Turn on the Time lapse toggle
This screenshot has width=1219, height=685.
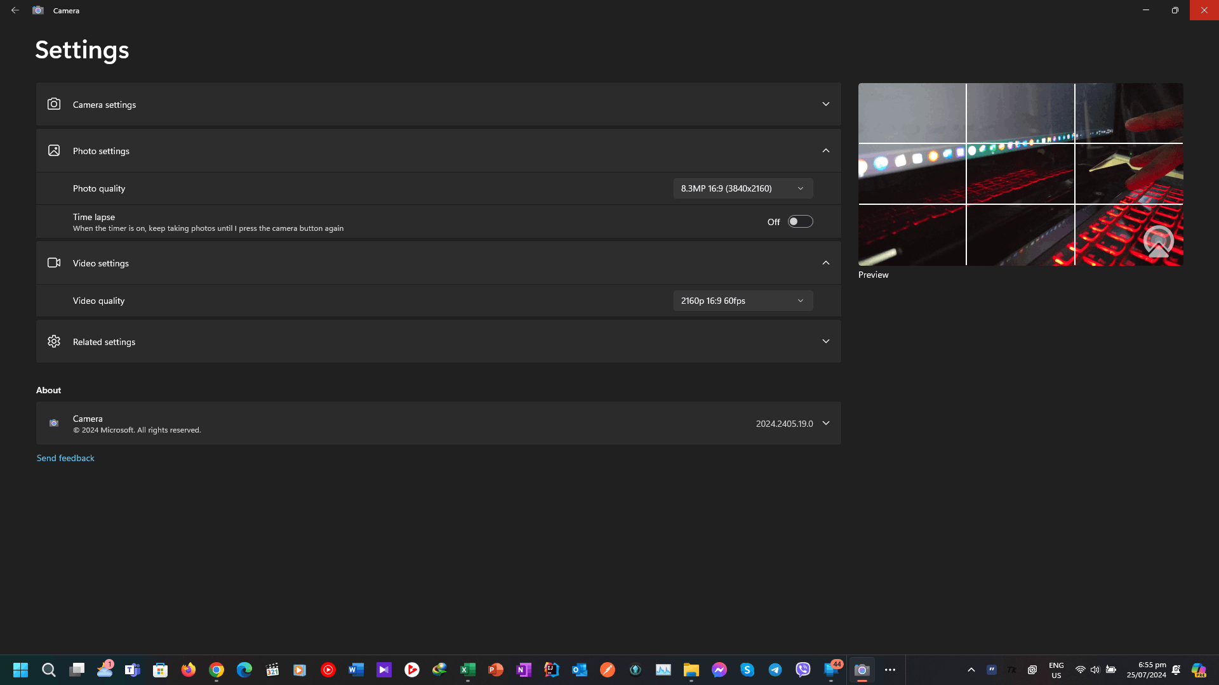point(800,221)
